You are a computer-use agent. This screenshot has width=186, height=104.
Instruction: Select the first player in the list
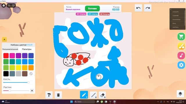coord(177,12)
